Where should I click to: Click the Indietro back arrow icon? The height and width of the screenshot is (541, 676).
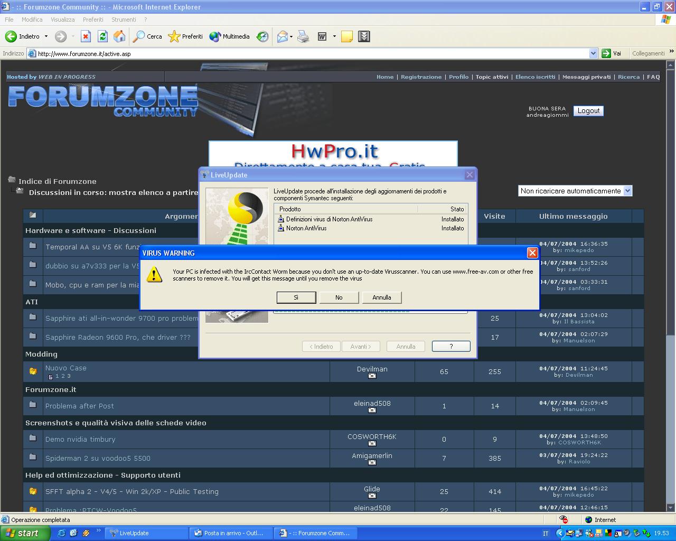pos(11,36)
